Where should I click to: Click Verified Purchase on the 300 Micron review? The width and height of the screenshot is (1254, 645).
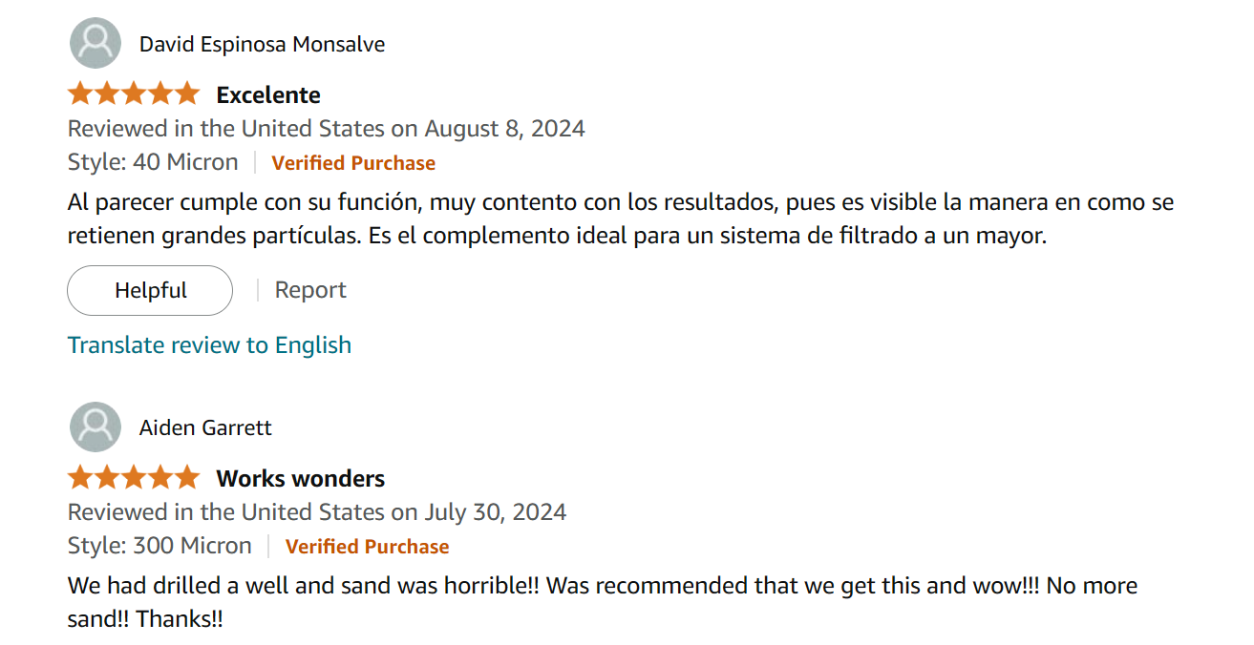point(367,547)
